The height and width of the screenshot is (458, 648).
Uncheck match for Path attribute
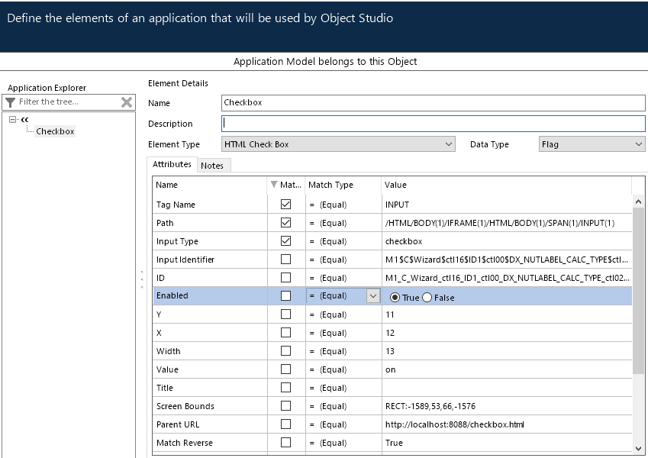coord(285,222)
